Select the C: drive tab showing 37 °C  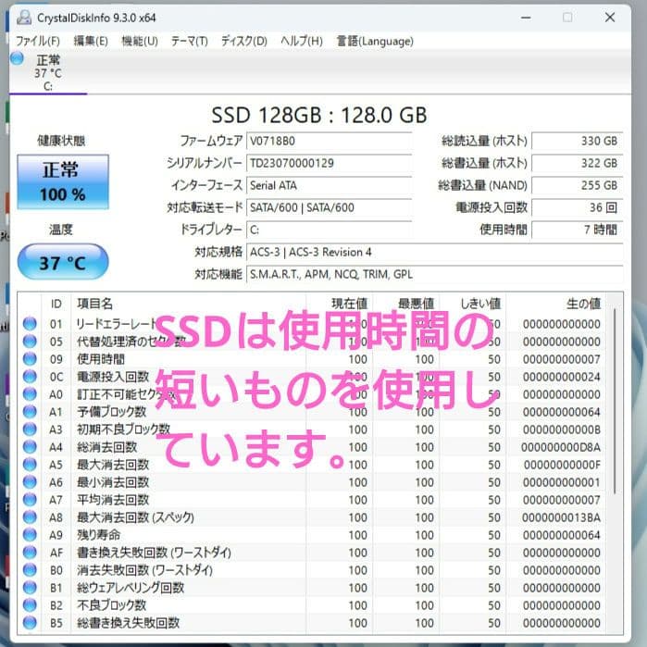click(48, 72)
